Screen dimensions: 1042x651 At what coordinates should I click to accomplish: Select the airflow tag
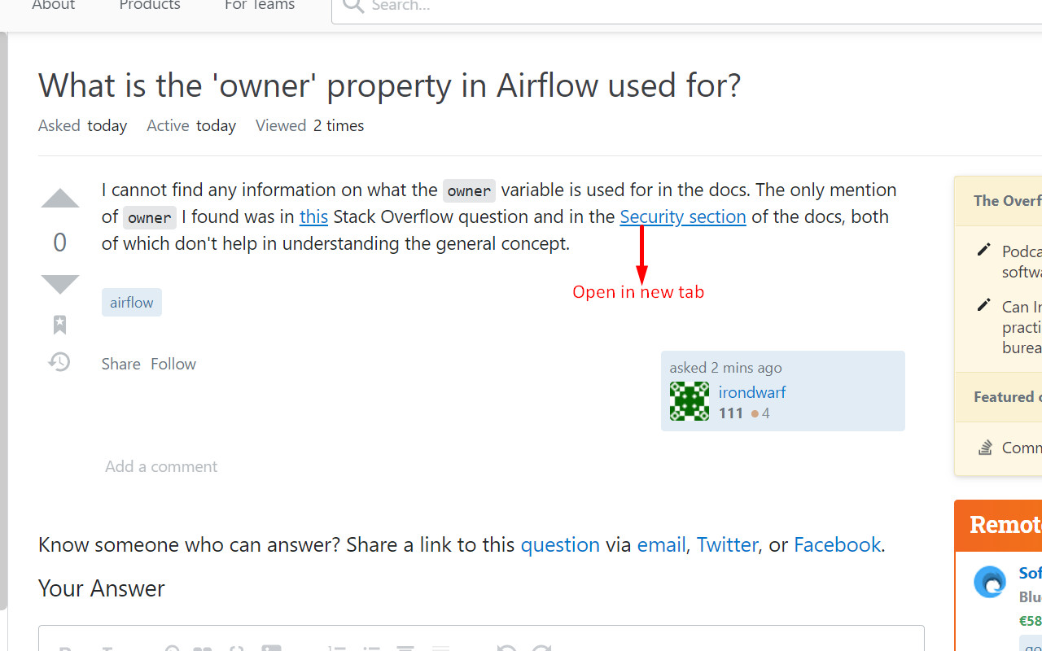pos(132,302)
